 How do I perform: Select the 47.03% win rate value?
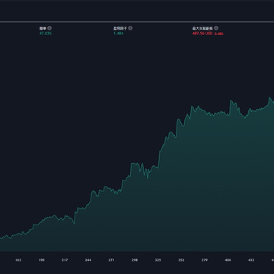[46, 33]
